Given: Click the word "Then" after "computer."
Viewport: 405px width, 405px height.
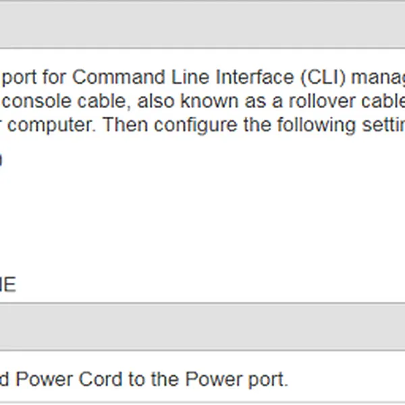Looking at the screenshot, I should (126, 125).
